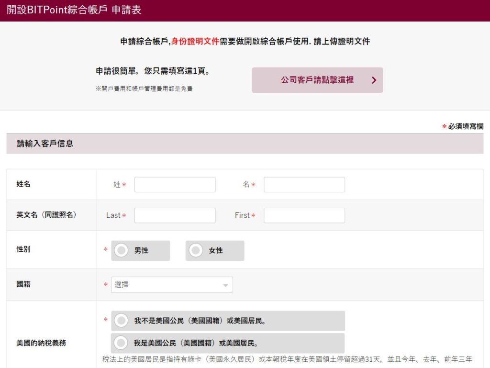Open the 國籍 選擇 nationality dropdown
This screenshot has height=368, width=490.
point(172,285)
